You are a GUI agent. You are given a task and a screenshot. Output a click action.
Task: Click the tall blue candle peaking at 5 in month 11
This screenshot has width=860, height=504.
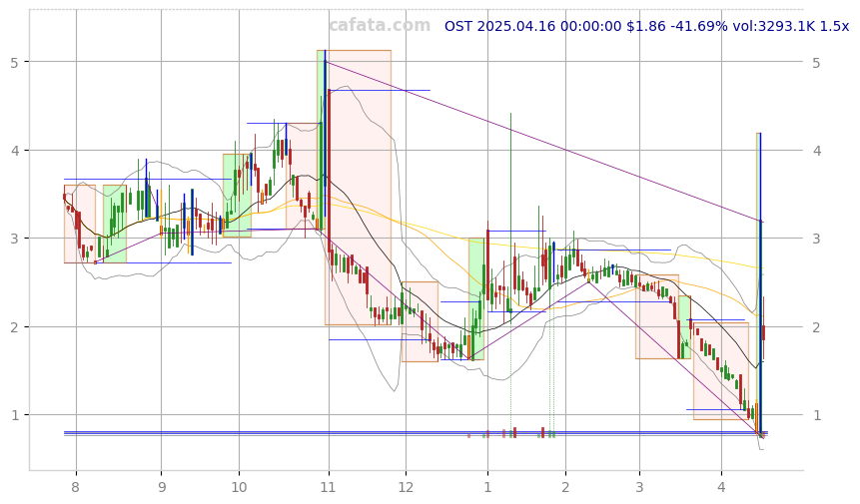pos(326,133)
